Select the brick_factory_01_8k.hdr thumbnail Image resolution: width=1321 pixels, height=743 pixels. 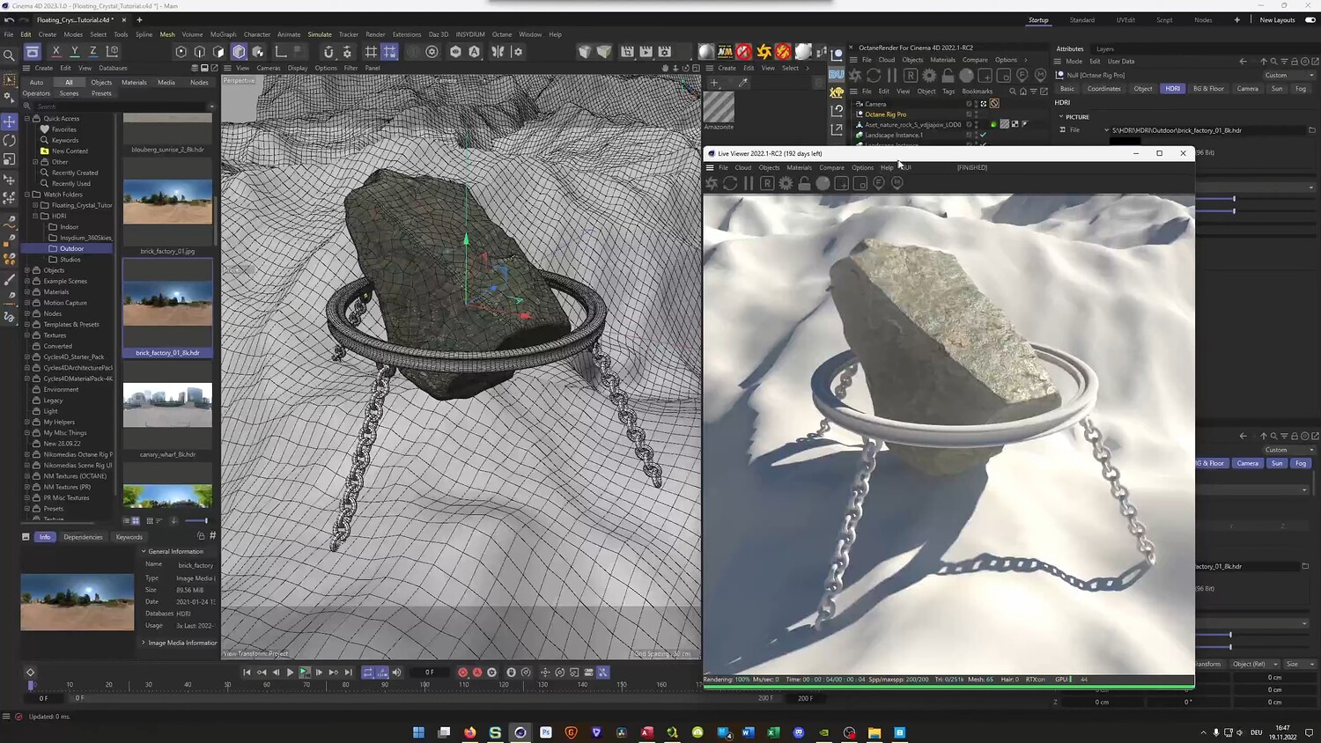[x=167, y=304]
